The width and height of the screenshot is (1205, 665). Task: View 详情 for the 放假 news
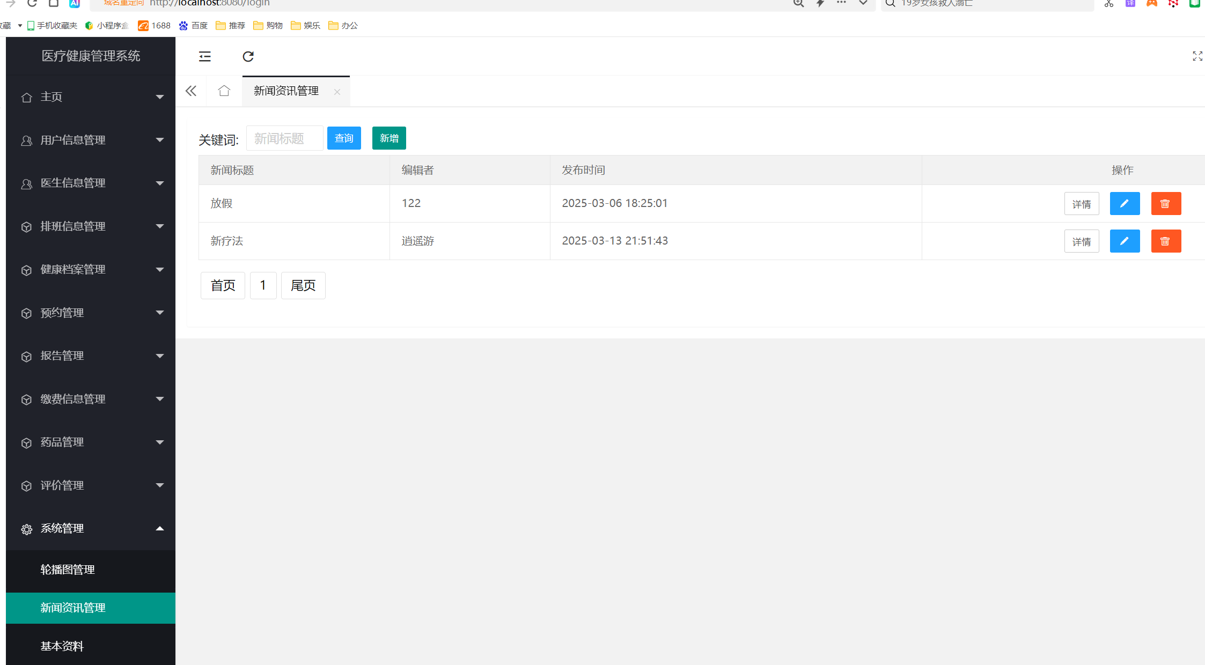(1081, 204)
